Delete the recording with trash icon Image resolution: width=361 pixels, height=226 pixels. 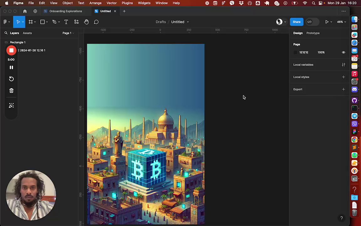click(x=11, y=90)
